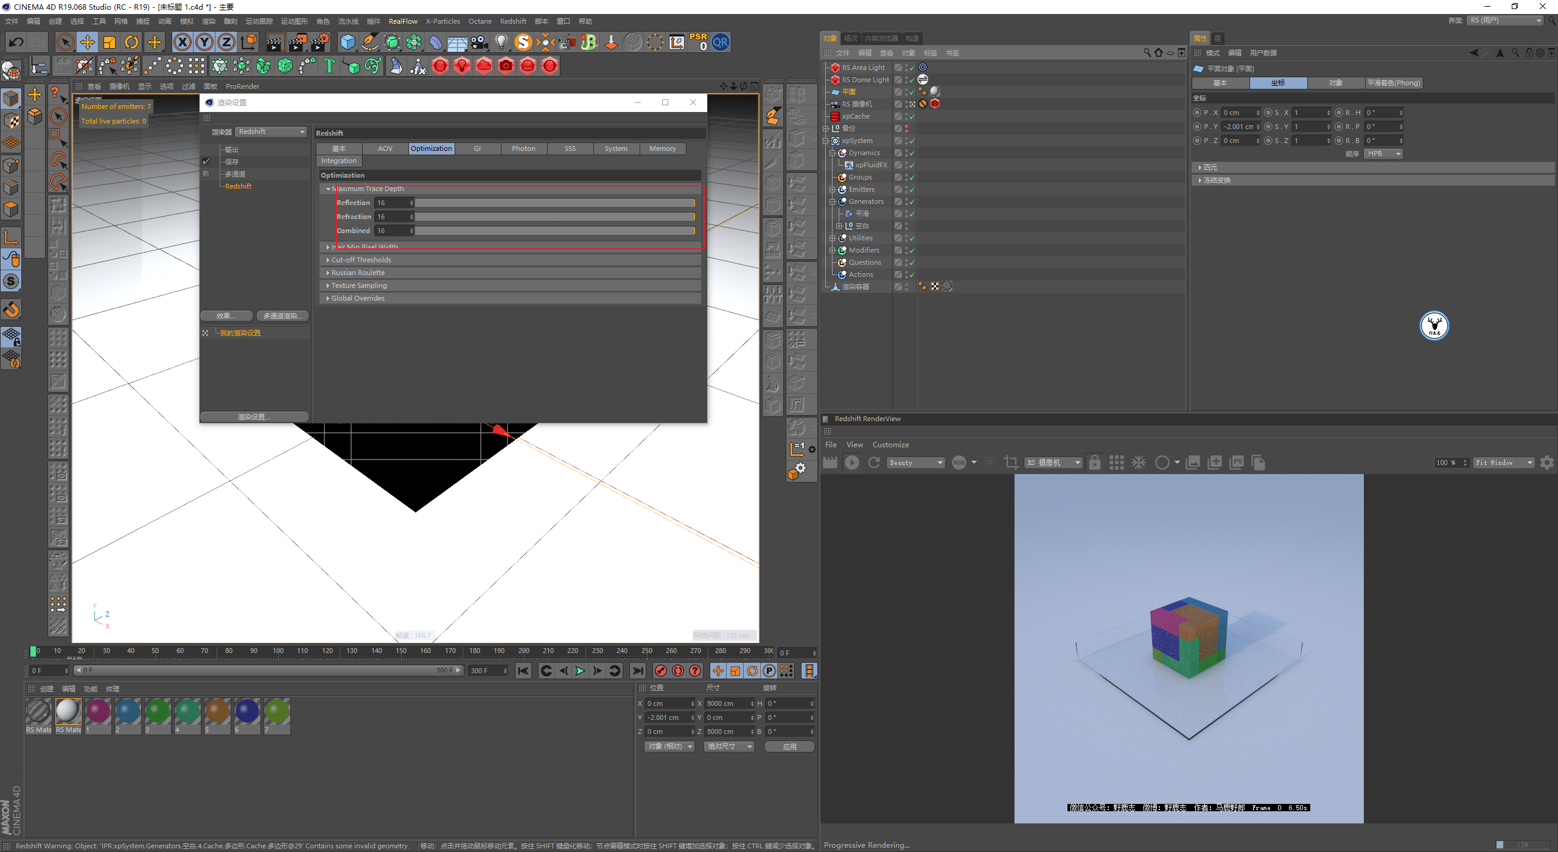Click the QR plugin icon
The height and width of the screenshot is (852, 1558).
[721, 42]
